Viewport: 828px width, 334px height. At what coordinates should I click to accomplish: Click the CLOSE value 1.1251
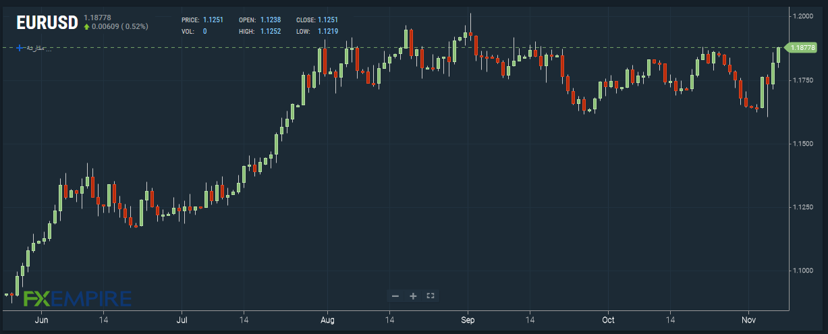tap(327, 20)
